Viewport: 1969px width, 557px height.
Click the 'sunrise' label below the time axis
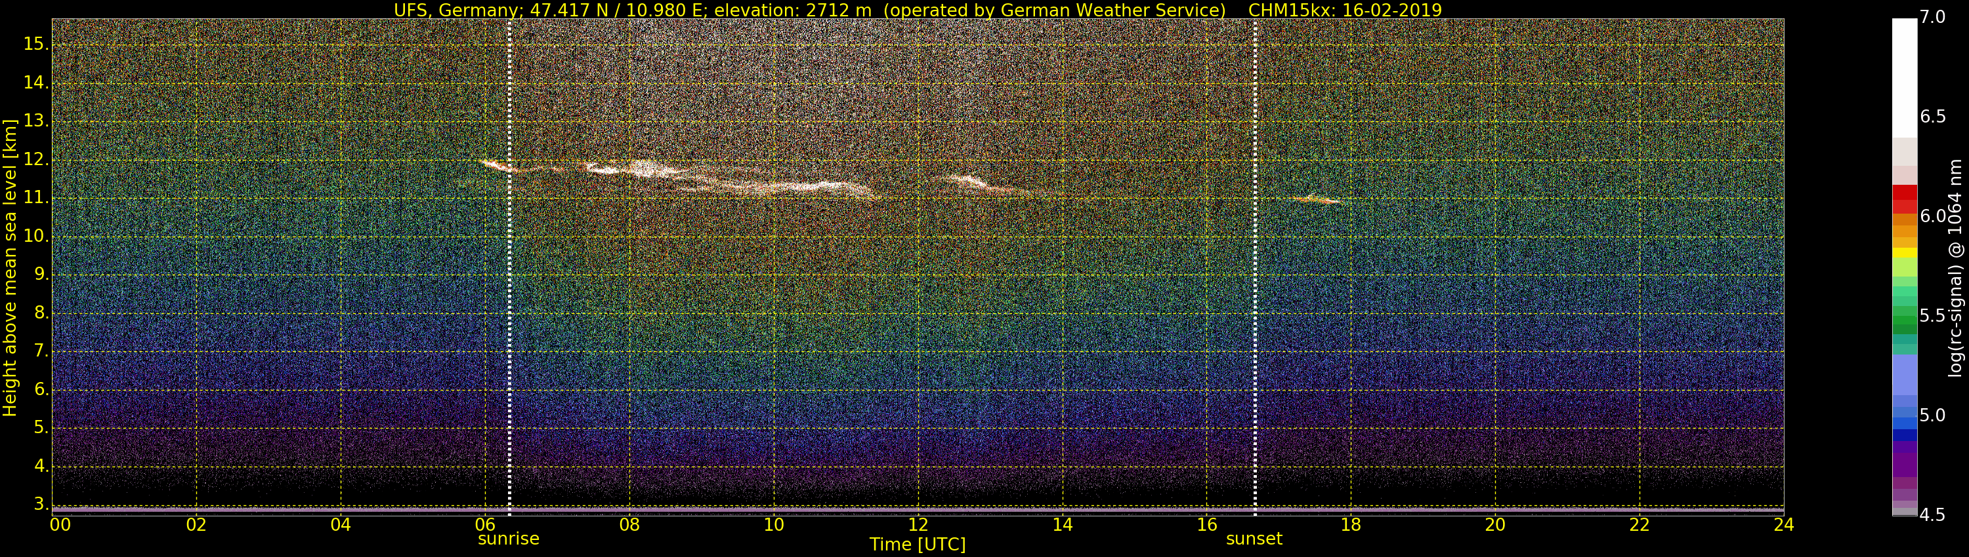508,539
